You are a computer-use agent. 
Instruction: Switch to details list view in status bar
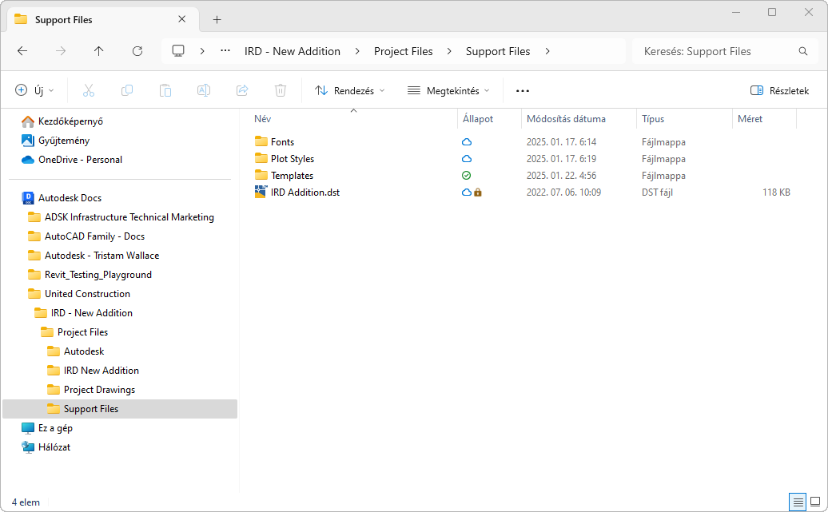798,502
